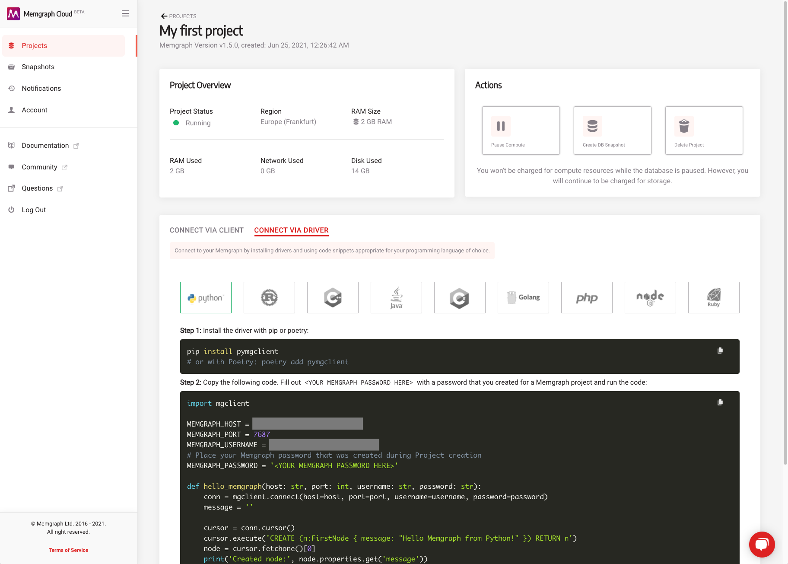Select the Python driver icon

click(x=206, y=298)
